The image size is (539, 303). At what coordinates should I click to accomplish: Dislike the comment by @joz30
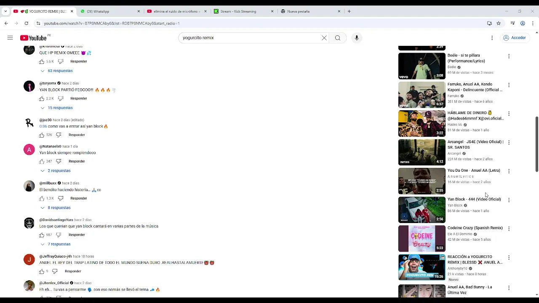[x=59, y=135]
